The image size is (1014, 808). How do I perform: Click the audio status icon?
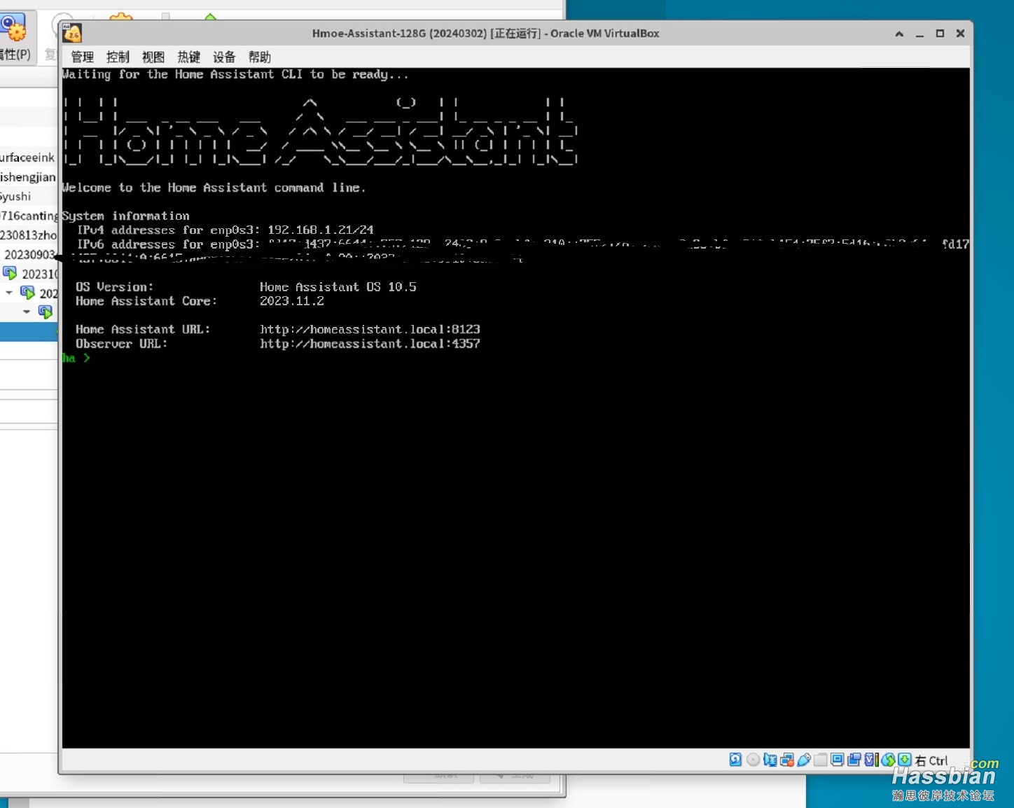coord(770,760)
